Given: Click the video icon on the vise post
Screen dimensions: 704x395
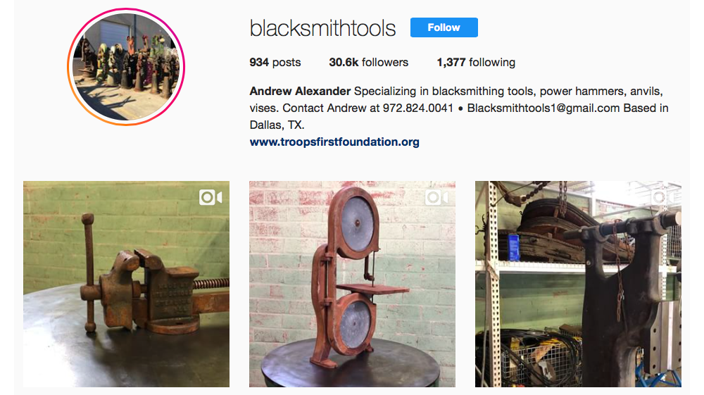Looking at the screenshot, I should (x=210, y=197).
